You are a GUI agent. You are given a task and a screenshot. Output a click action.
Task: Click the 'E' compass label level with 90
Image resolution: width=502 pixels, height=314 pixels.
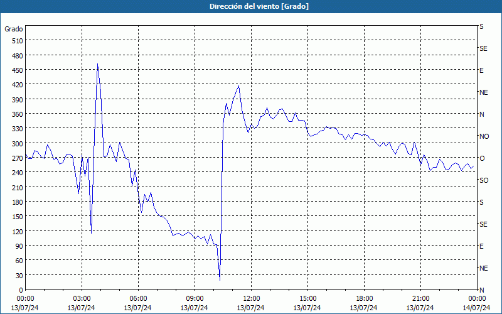(x=481, y=246)
